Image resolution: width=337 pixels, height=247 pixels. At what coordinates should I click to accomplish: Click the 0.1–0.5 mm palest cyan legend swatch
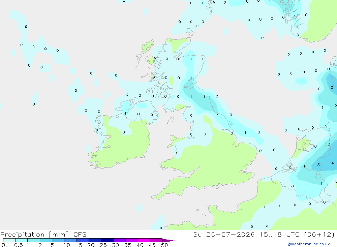click(9, 240)
